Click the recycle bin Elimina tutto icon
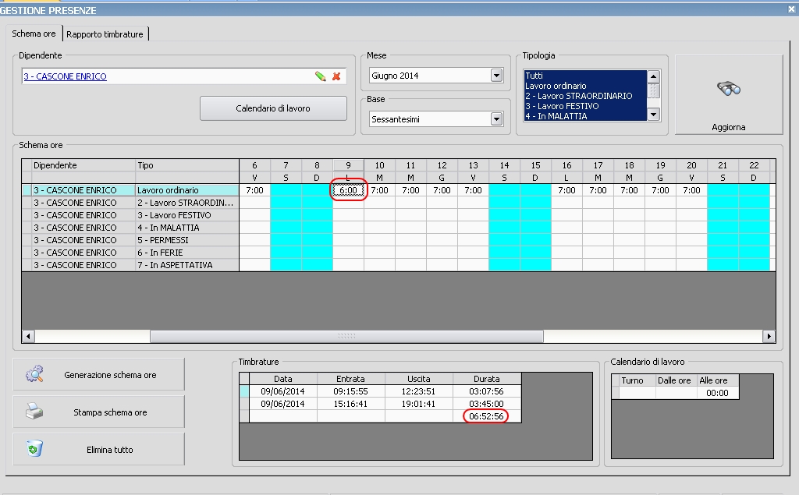This screenshot has width=799, height=495. (x=34, y=449)
